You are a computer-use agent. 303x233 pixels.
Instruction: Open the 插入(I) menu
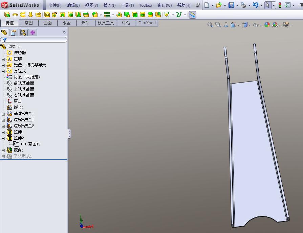(x=109, y=5)
